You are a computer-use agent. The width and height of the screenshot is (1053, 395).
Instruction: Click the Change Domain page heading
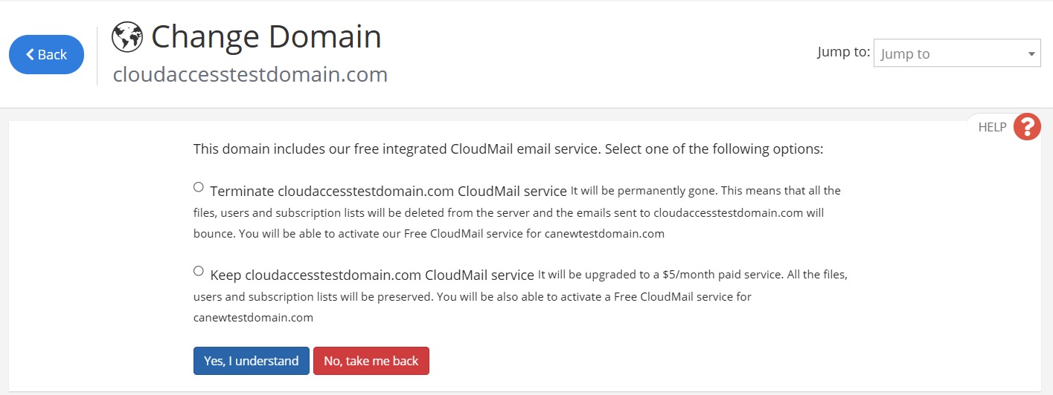(x=266, y=36)
